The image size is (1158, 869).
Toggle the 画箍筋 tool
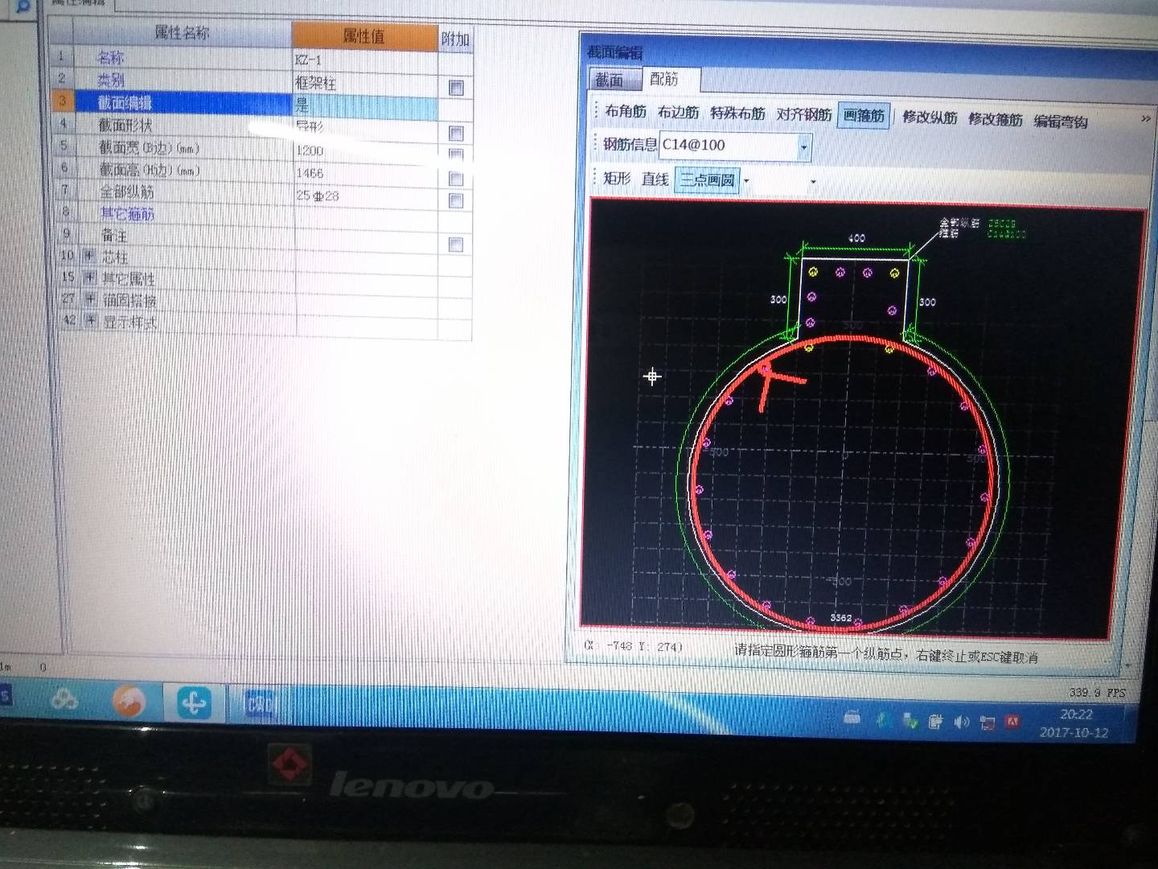pos(864,115)
